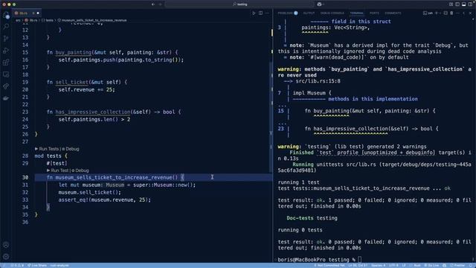
Task: Open the Explorer view in activity bar
Action: (x=6, y=15)
